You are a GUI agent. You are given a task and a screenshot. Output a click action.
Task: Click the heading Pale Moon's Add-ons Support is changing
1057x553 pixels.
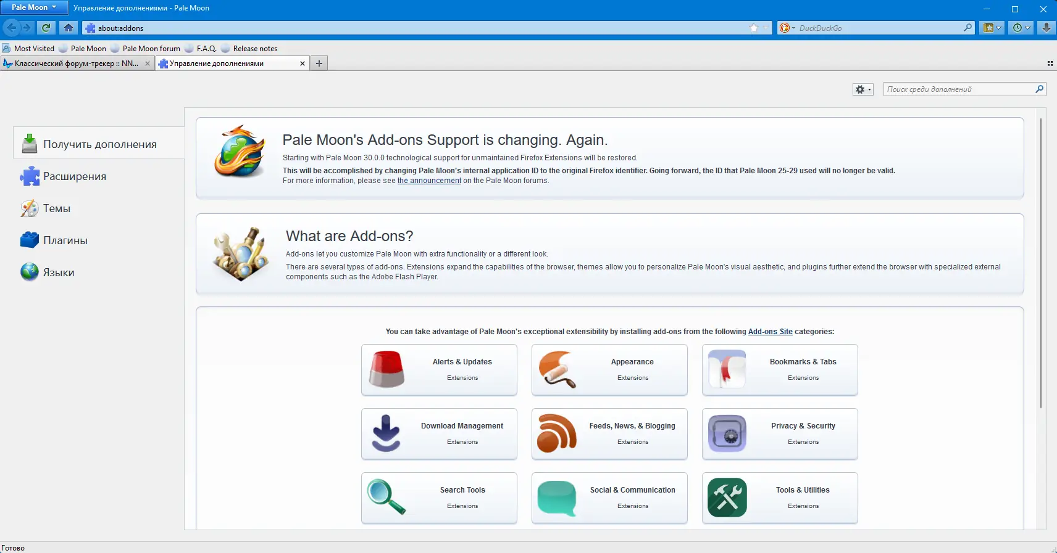tap(445, 140)
